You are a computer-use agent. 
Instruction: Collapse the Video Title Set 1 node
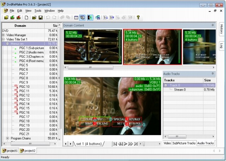coord(3,39)
